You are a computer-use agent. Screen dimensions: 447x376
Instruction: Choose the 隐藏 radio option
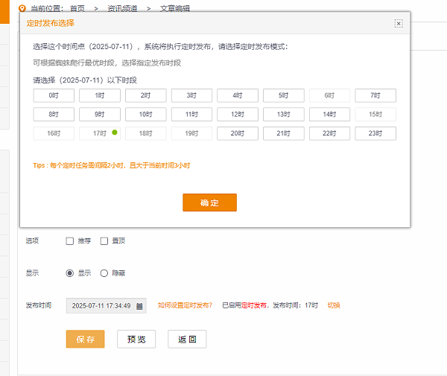[104, 273]
